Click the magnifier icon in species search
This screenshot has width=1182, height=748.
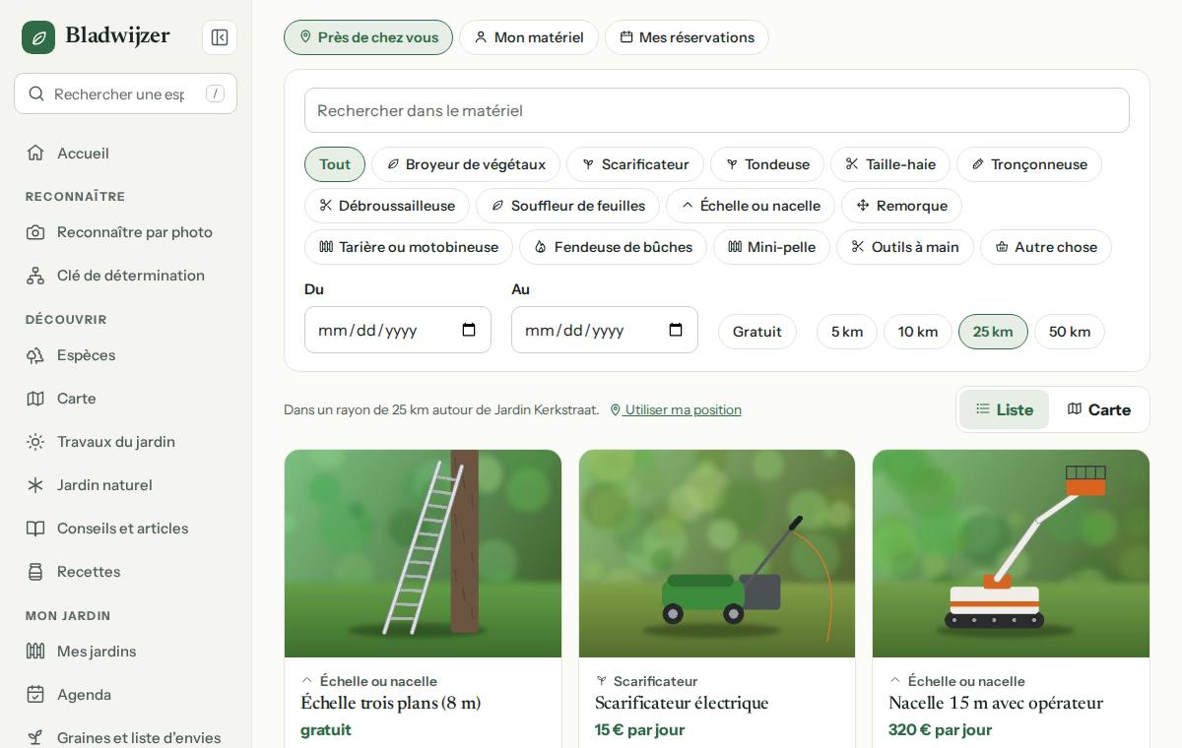point(36,93)
